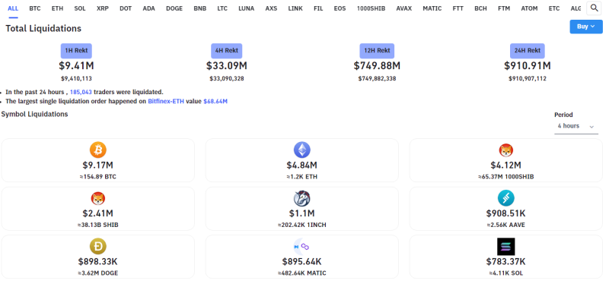609x287 pixels.
Task: Open the Period 4 hours dropdown
Action: tap(576, 126)
